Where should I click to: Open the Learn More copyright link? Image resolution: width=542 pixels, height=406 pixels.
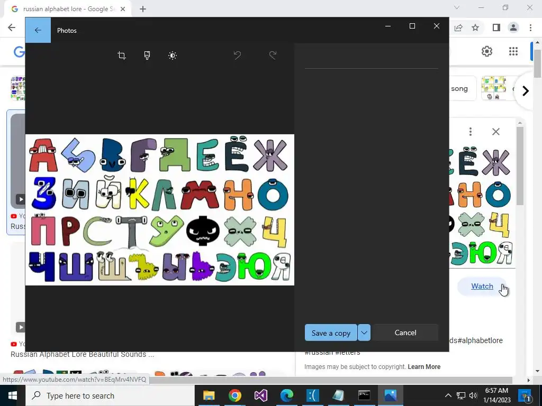(424, 367)
